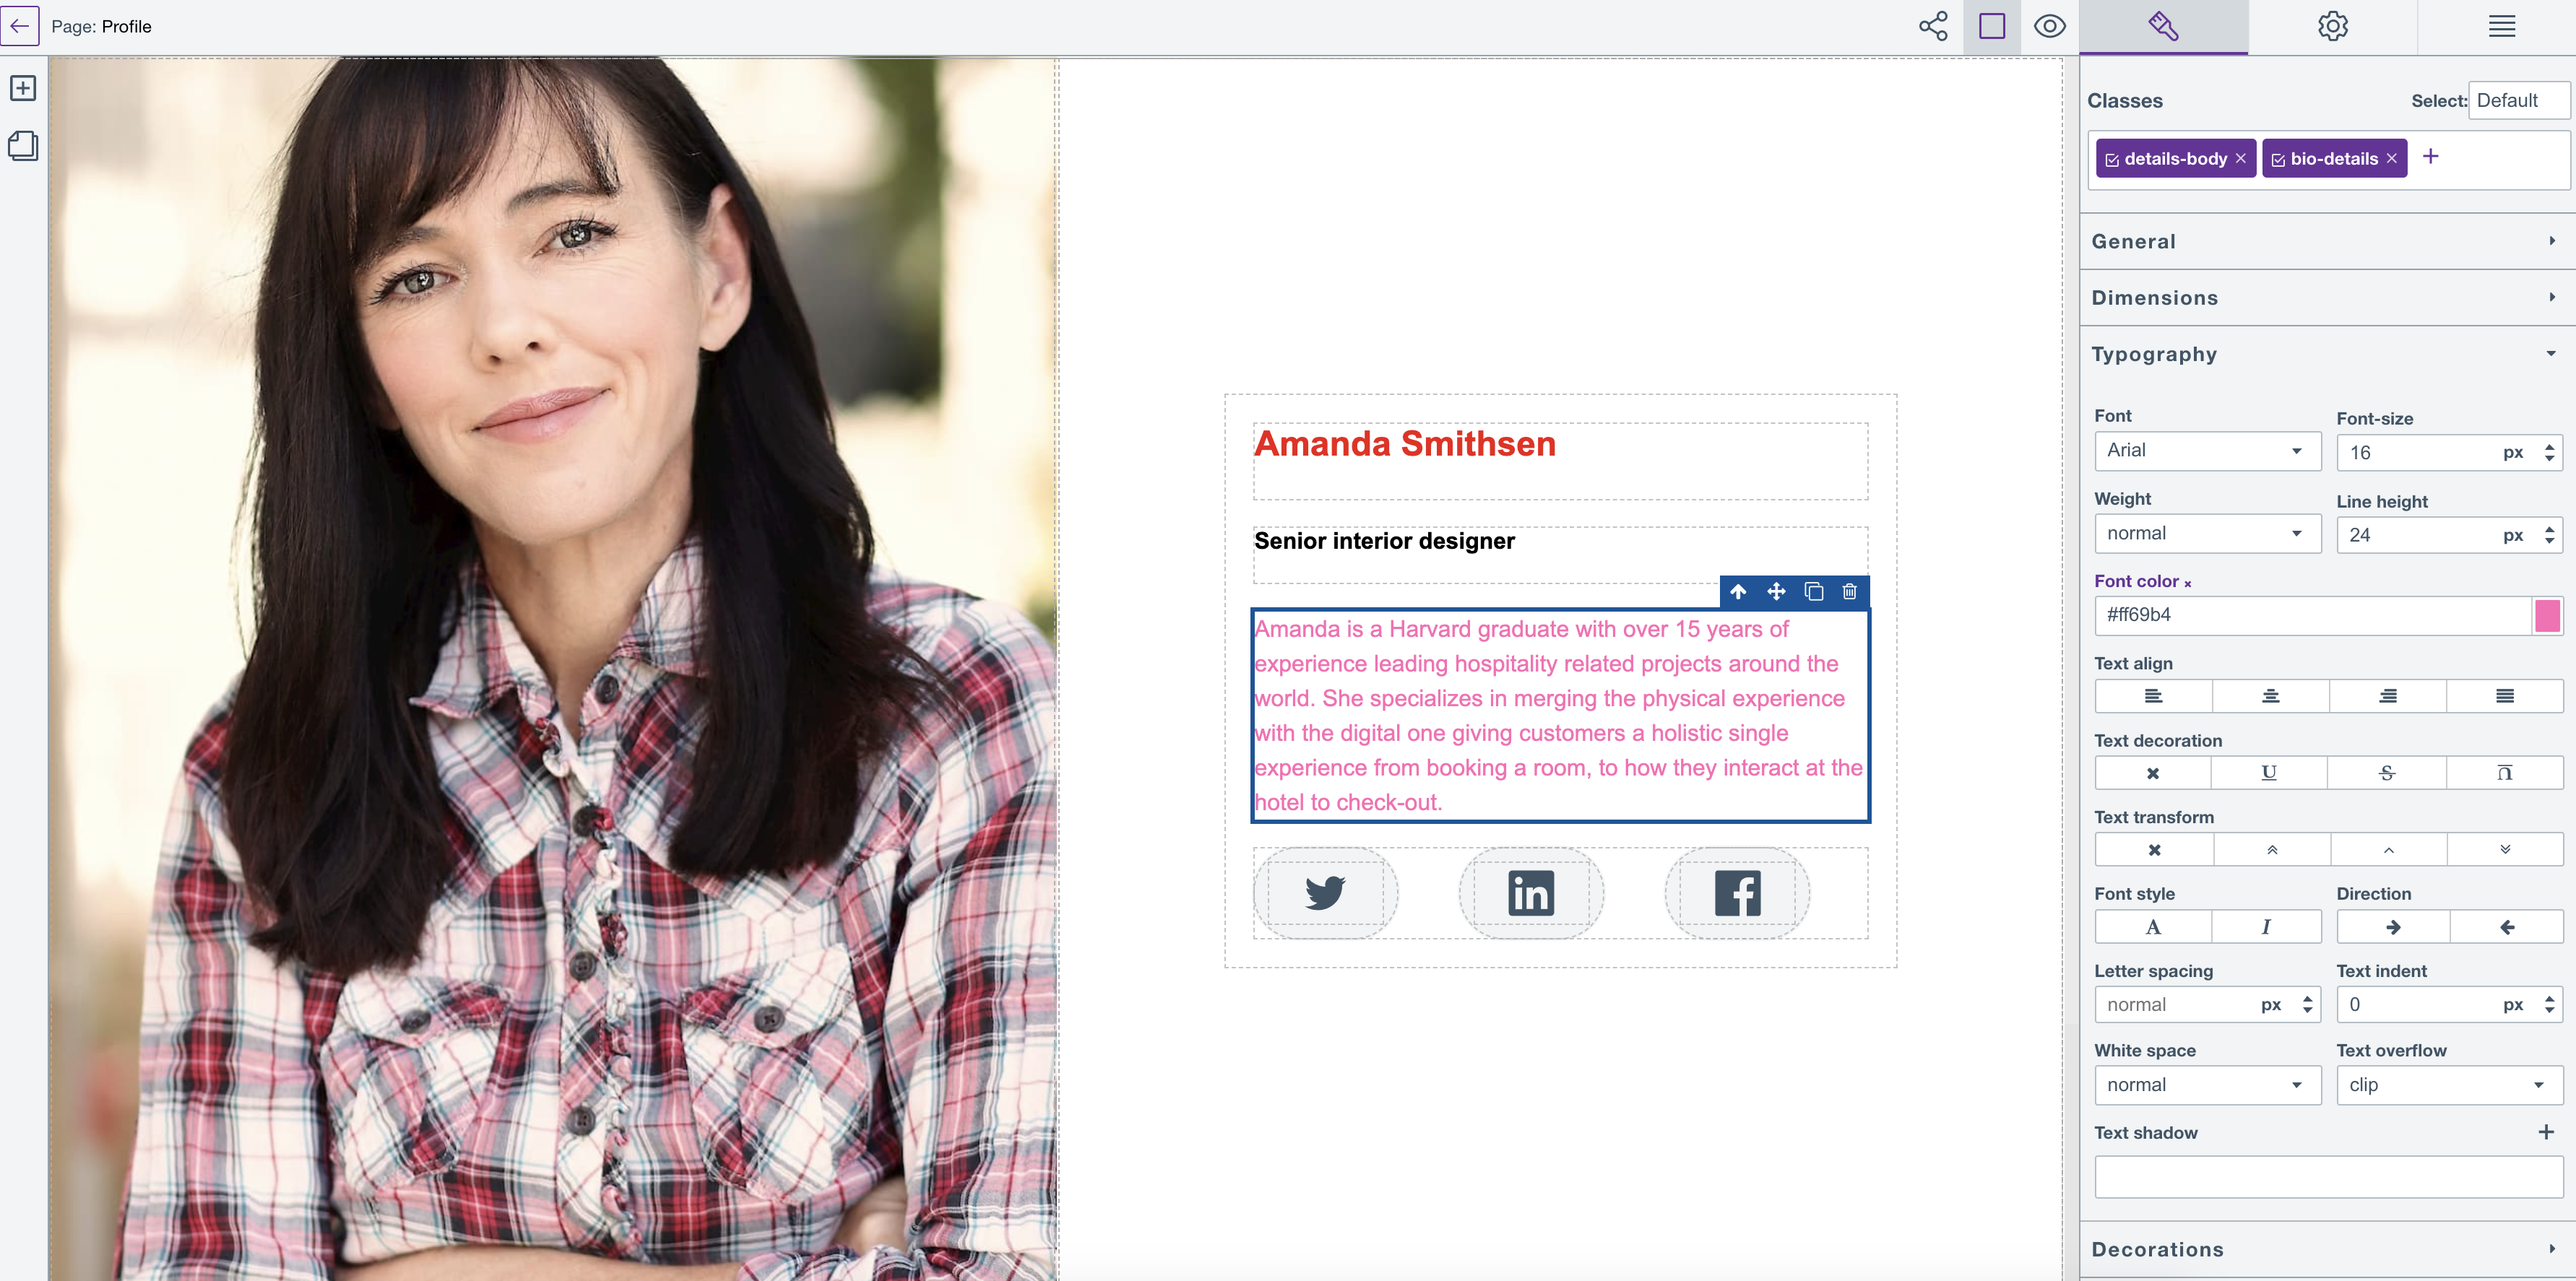Toggle preview mode with the eye icon
The image size is (2576, 1281).
[x=2050, y=26]
